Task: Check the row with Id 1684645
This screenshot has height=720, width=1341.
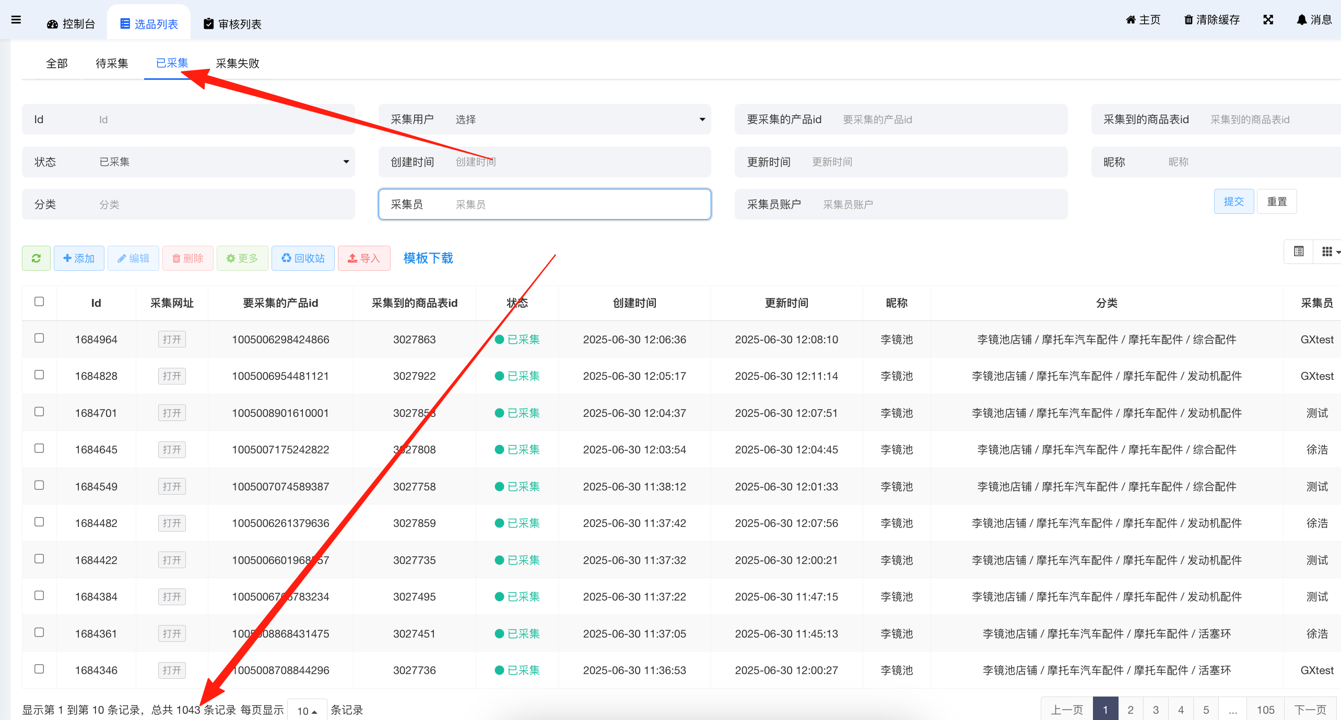Action: 39,448
